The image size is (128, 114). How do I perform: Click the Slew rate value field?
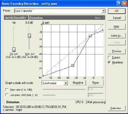(x=96, y=89)
